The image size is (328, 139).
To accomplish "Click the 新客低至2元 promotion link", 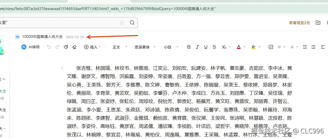I will [300, 23].
